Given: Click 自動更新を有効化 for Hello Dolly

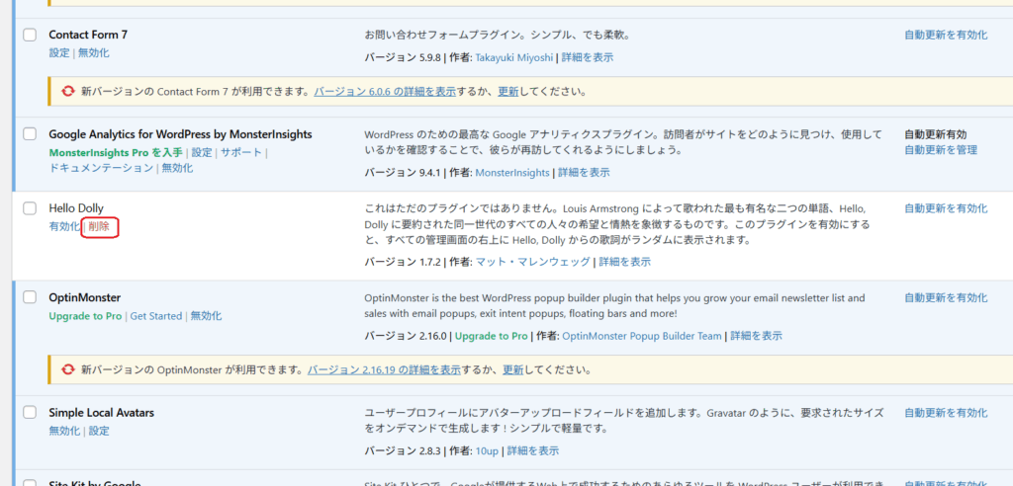Looking at the screenshot, I should [x=946, y=207].
